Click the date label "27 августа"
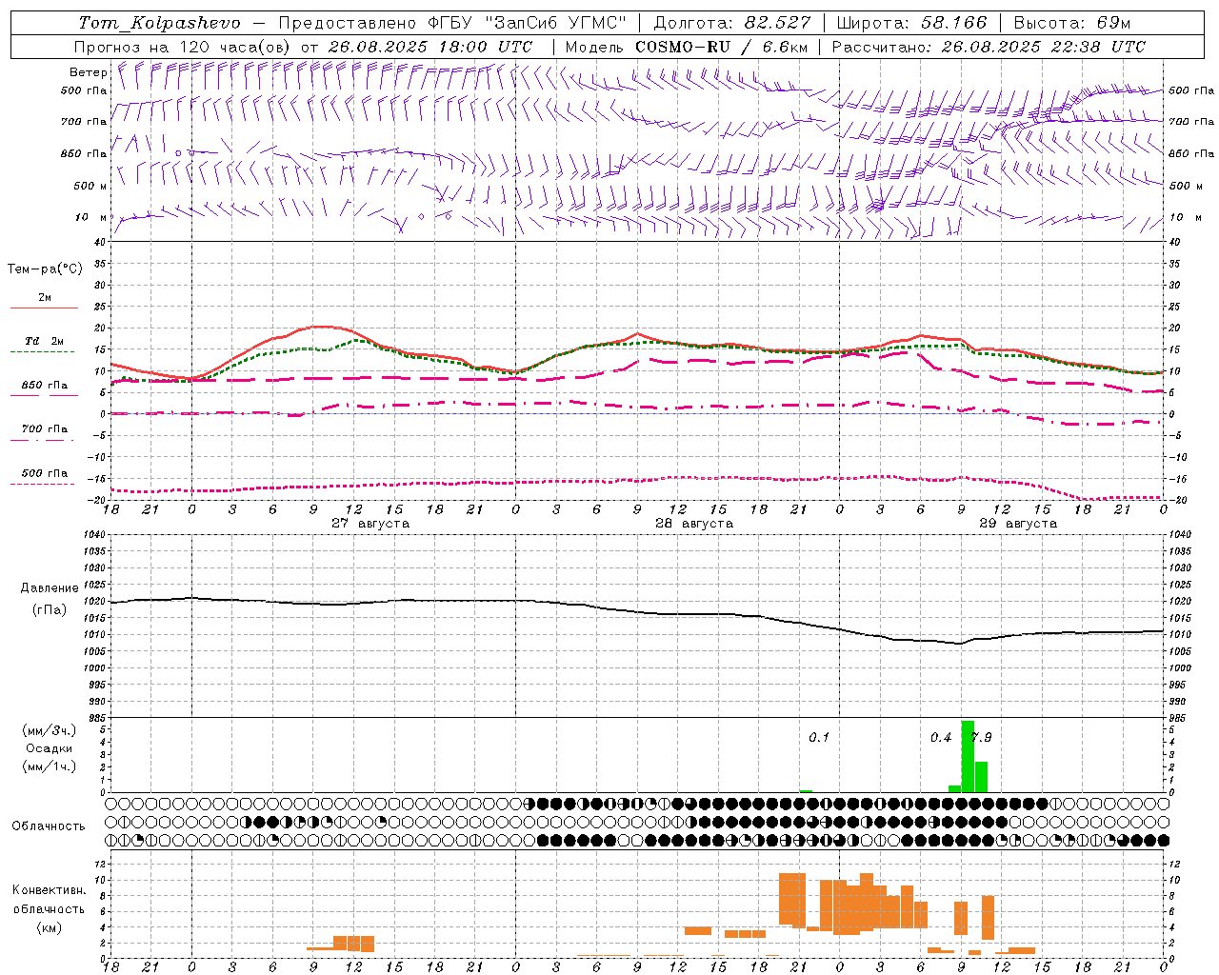 pyautogui.click(x=370, y=524)
